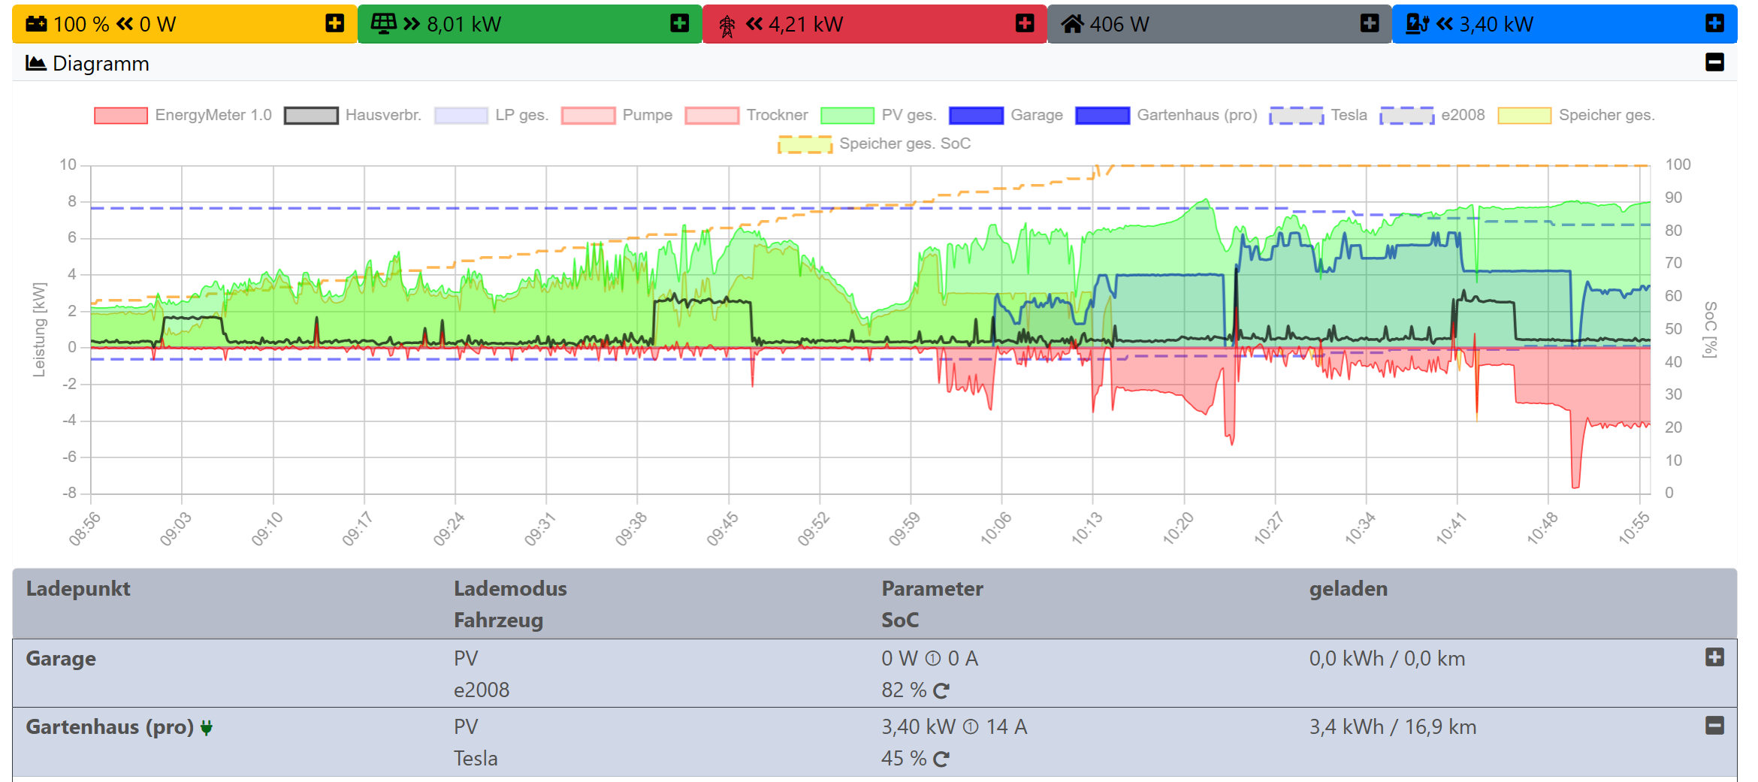This screenshot has height=782, width=1758.
Task: Click the power pylon grid icon
Action: [726, 26]
